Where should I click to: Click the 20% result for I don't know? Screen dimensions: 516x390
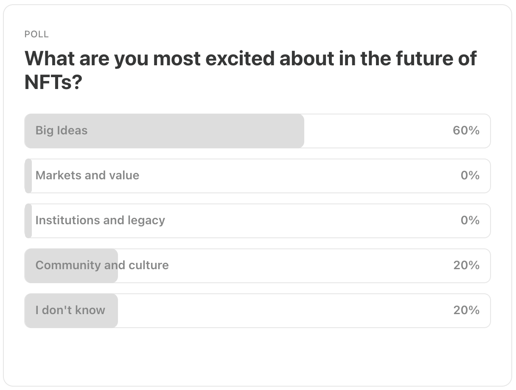click(466, 310)
